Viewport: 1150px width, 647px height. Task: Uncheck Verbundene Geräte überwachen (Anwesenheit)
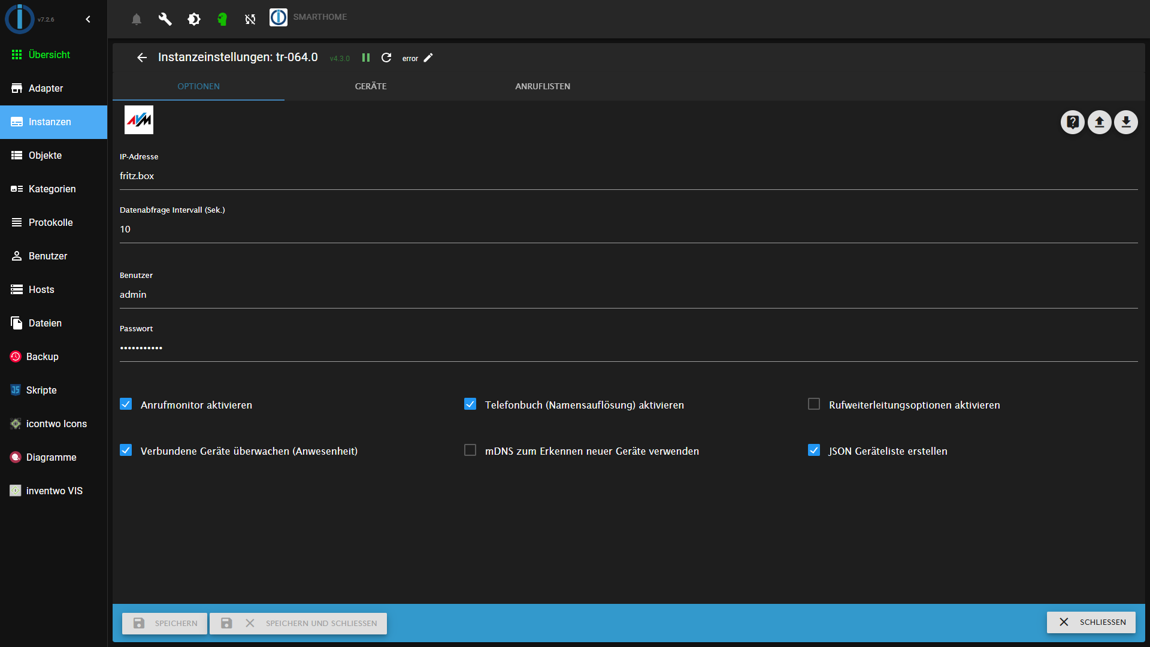(126, 450)
